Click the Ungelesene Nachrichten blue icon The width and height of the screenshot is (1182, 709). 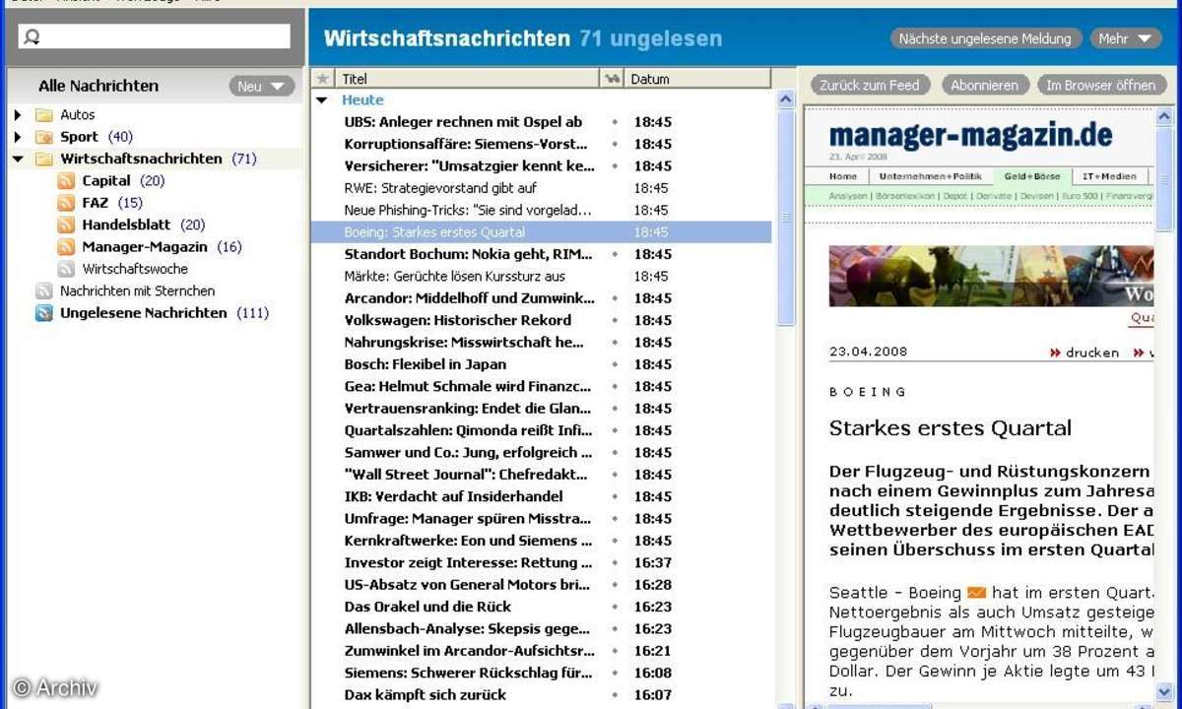click(x=43, y=313)
